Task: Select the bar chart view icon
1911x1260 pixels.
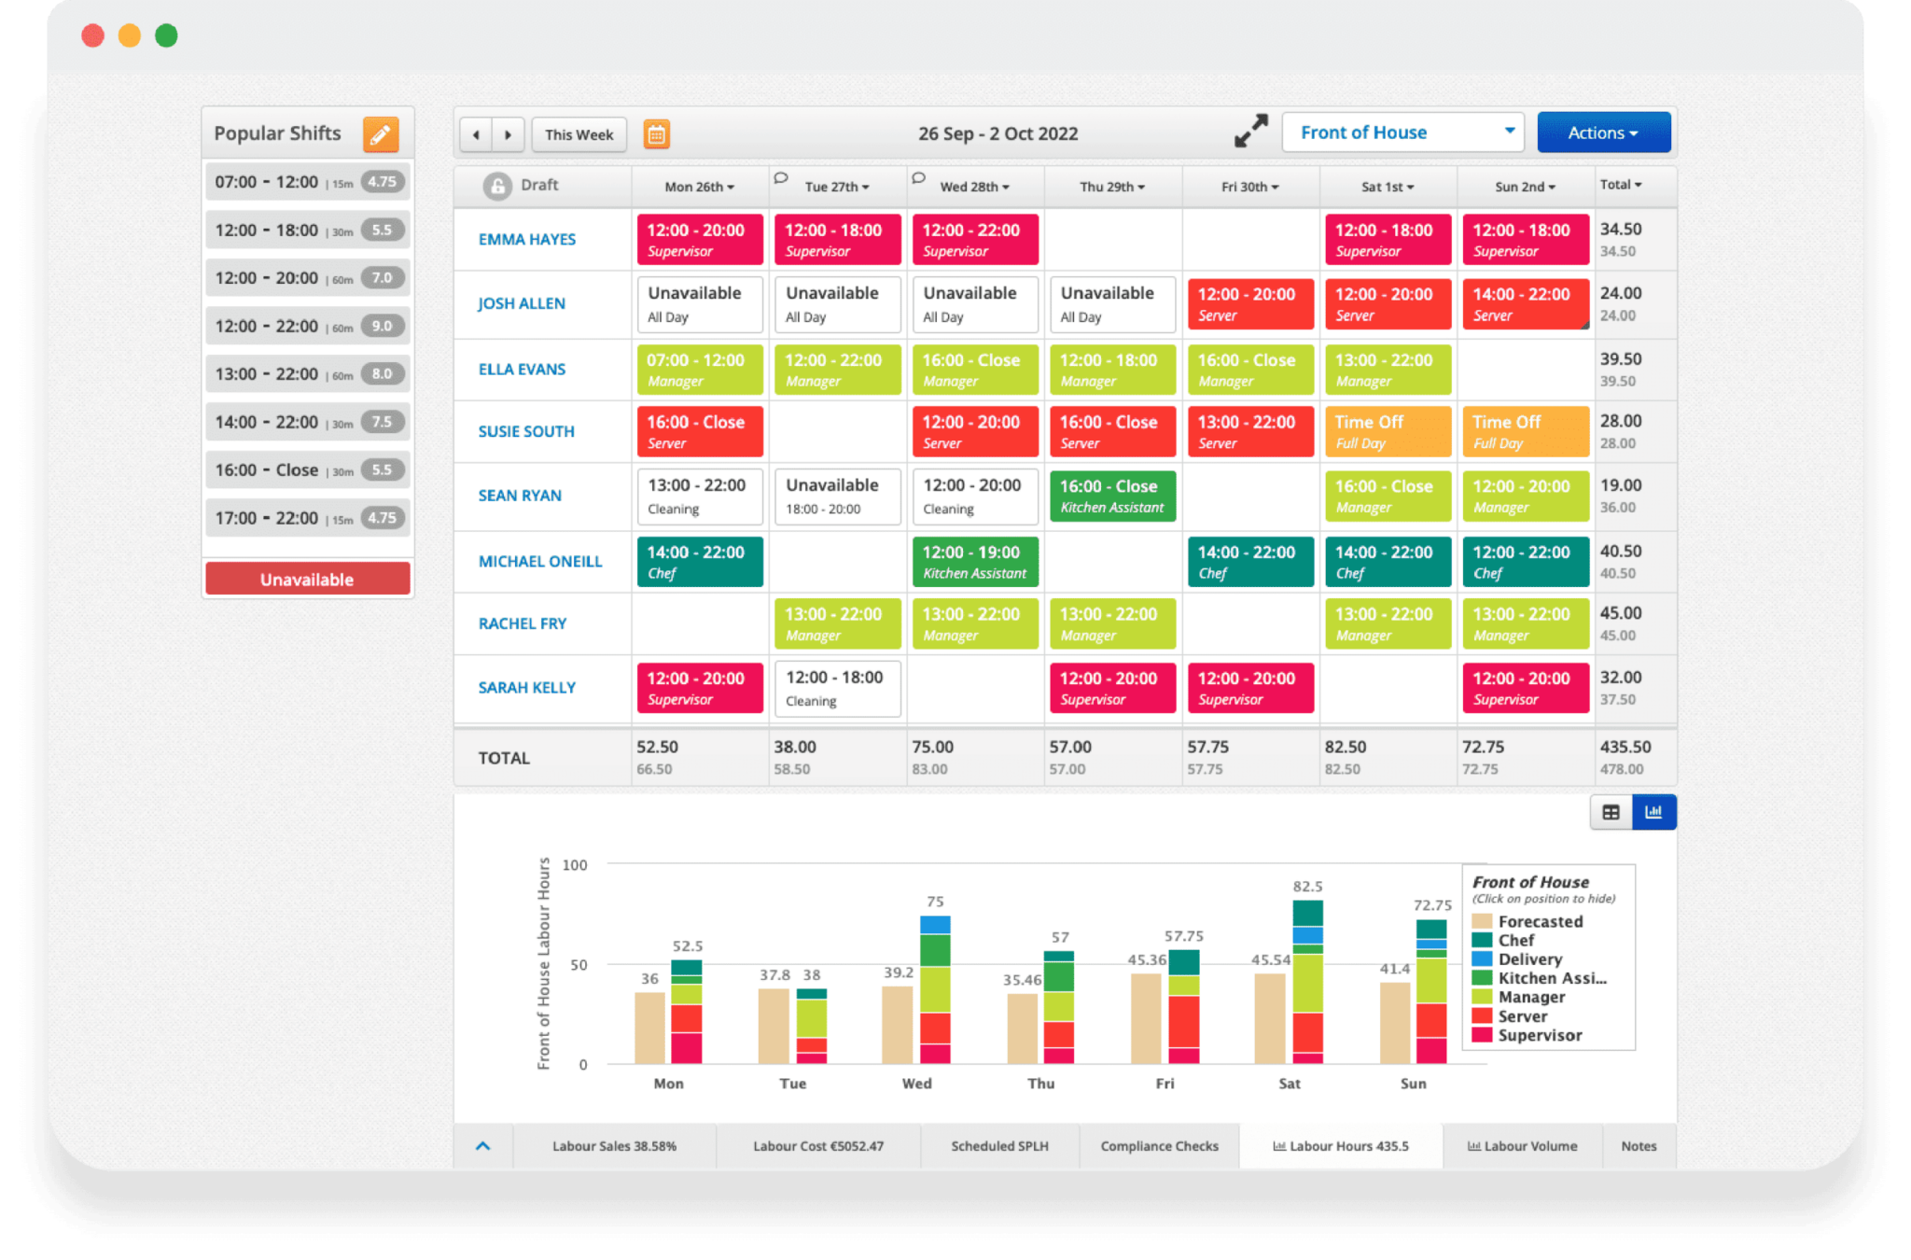Action: coord(1653,812)
